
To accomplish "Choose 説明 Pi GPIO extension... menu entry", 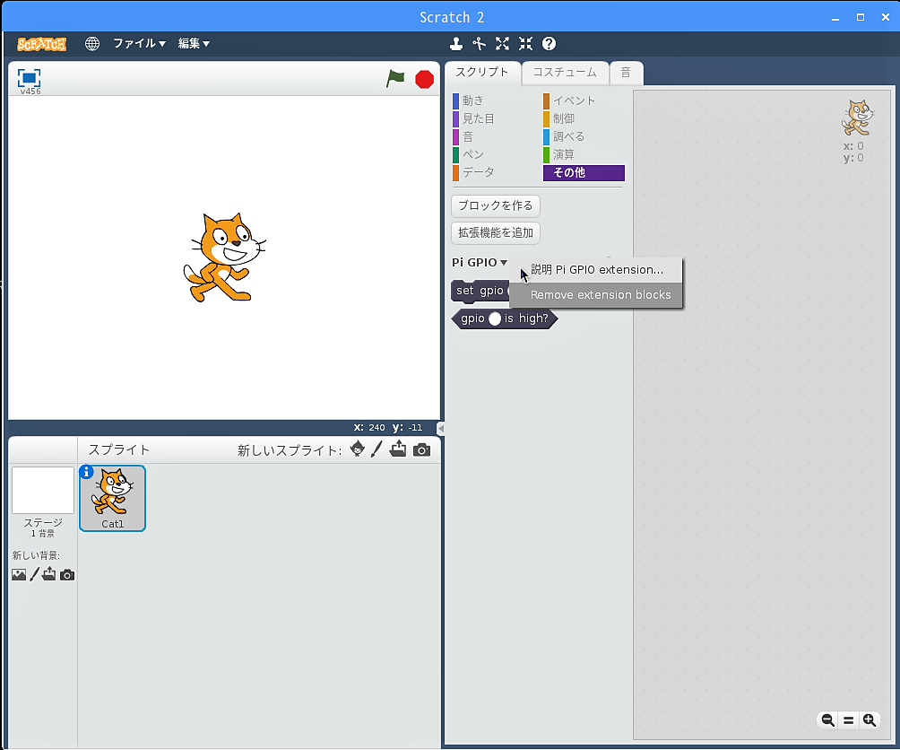I will click(x=596, y=270).
